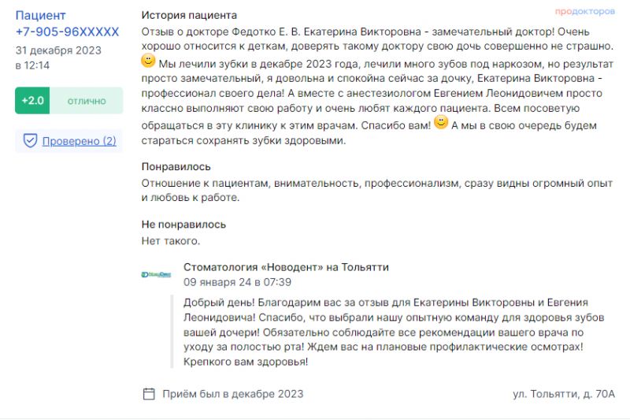Click the "Понравилось" section heading
Screen dimensions: 630x420
pos(176,166)
